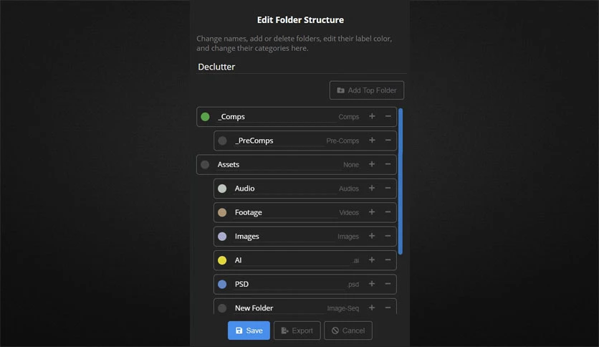Export the folder structure
The image size is (599, 347).
pyautogui.click(x=297, y=331)
